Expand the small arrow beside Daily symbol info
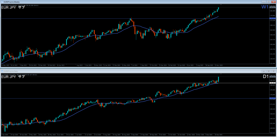The width and height of the screenshot is (277, 137). 2,74
